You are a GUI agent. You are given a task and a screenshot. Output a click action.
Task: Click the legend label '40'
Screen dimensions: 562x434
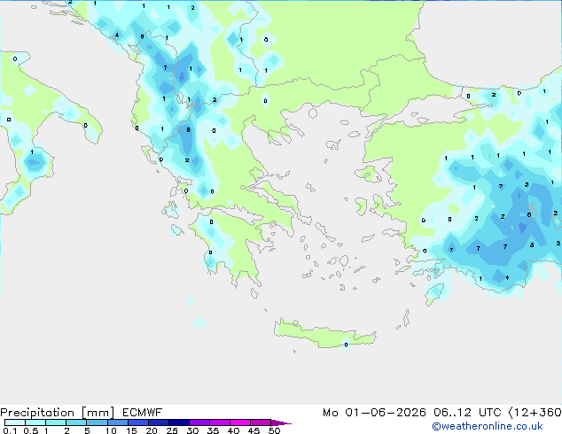[x=233, y=430]
